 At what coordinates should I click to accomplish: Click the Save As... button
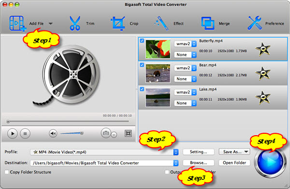(234, 152)
